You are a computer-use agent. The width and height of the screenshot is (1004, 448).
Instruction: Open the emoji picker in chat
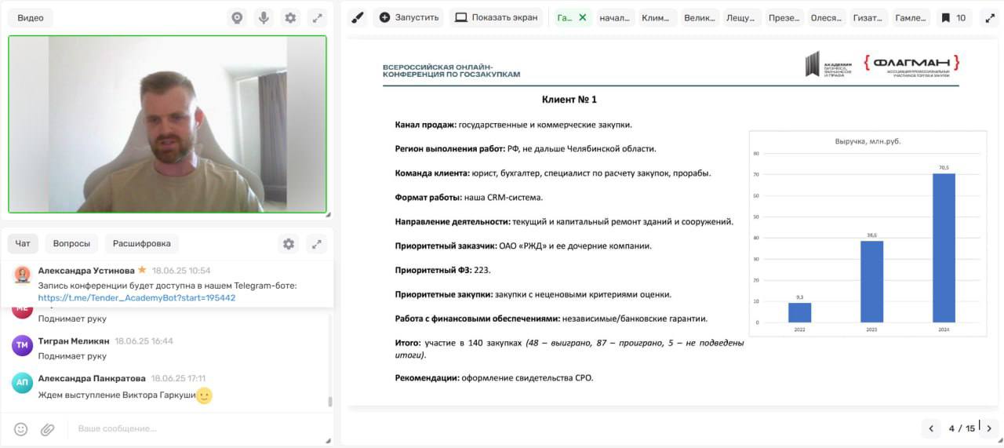point(21,428)
